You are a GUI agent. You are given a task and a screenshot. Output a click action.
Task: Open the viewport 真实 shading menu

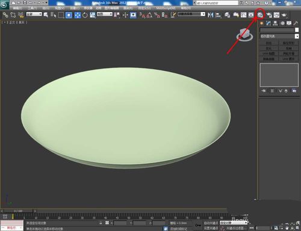pos(21,22)
